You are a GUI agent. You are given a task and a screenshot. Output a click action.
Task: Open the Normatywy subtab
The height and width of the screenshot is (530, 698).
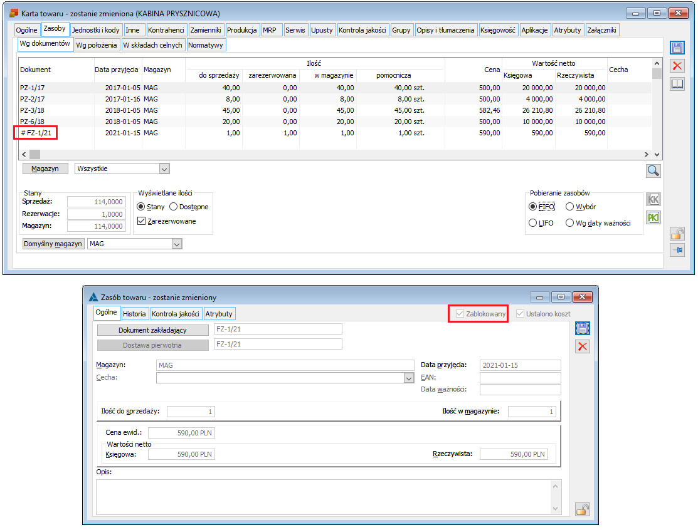pyautogui.click(x=206, y=45)
